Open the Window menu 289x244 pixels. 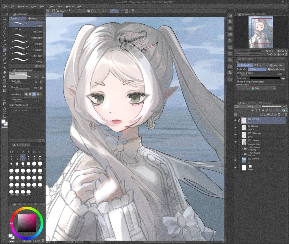click(70, 6)
